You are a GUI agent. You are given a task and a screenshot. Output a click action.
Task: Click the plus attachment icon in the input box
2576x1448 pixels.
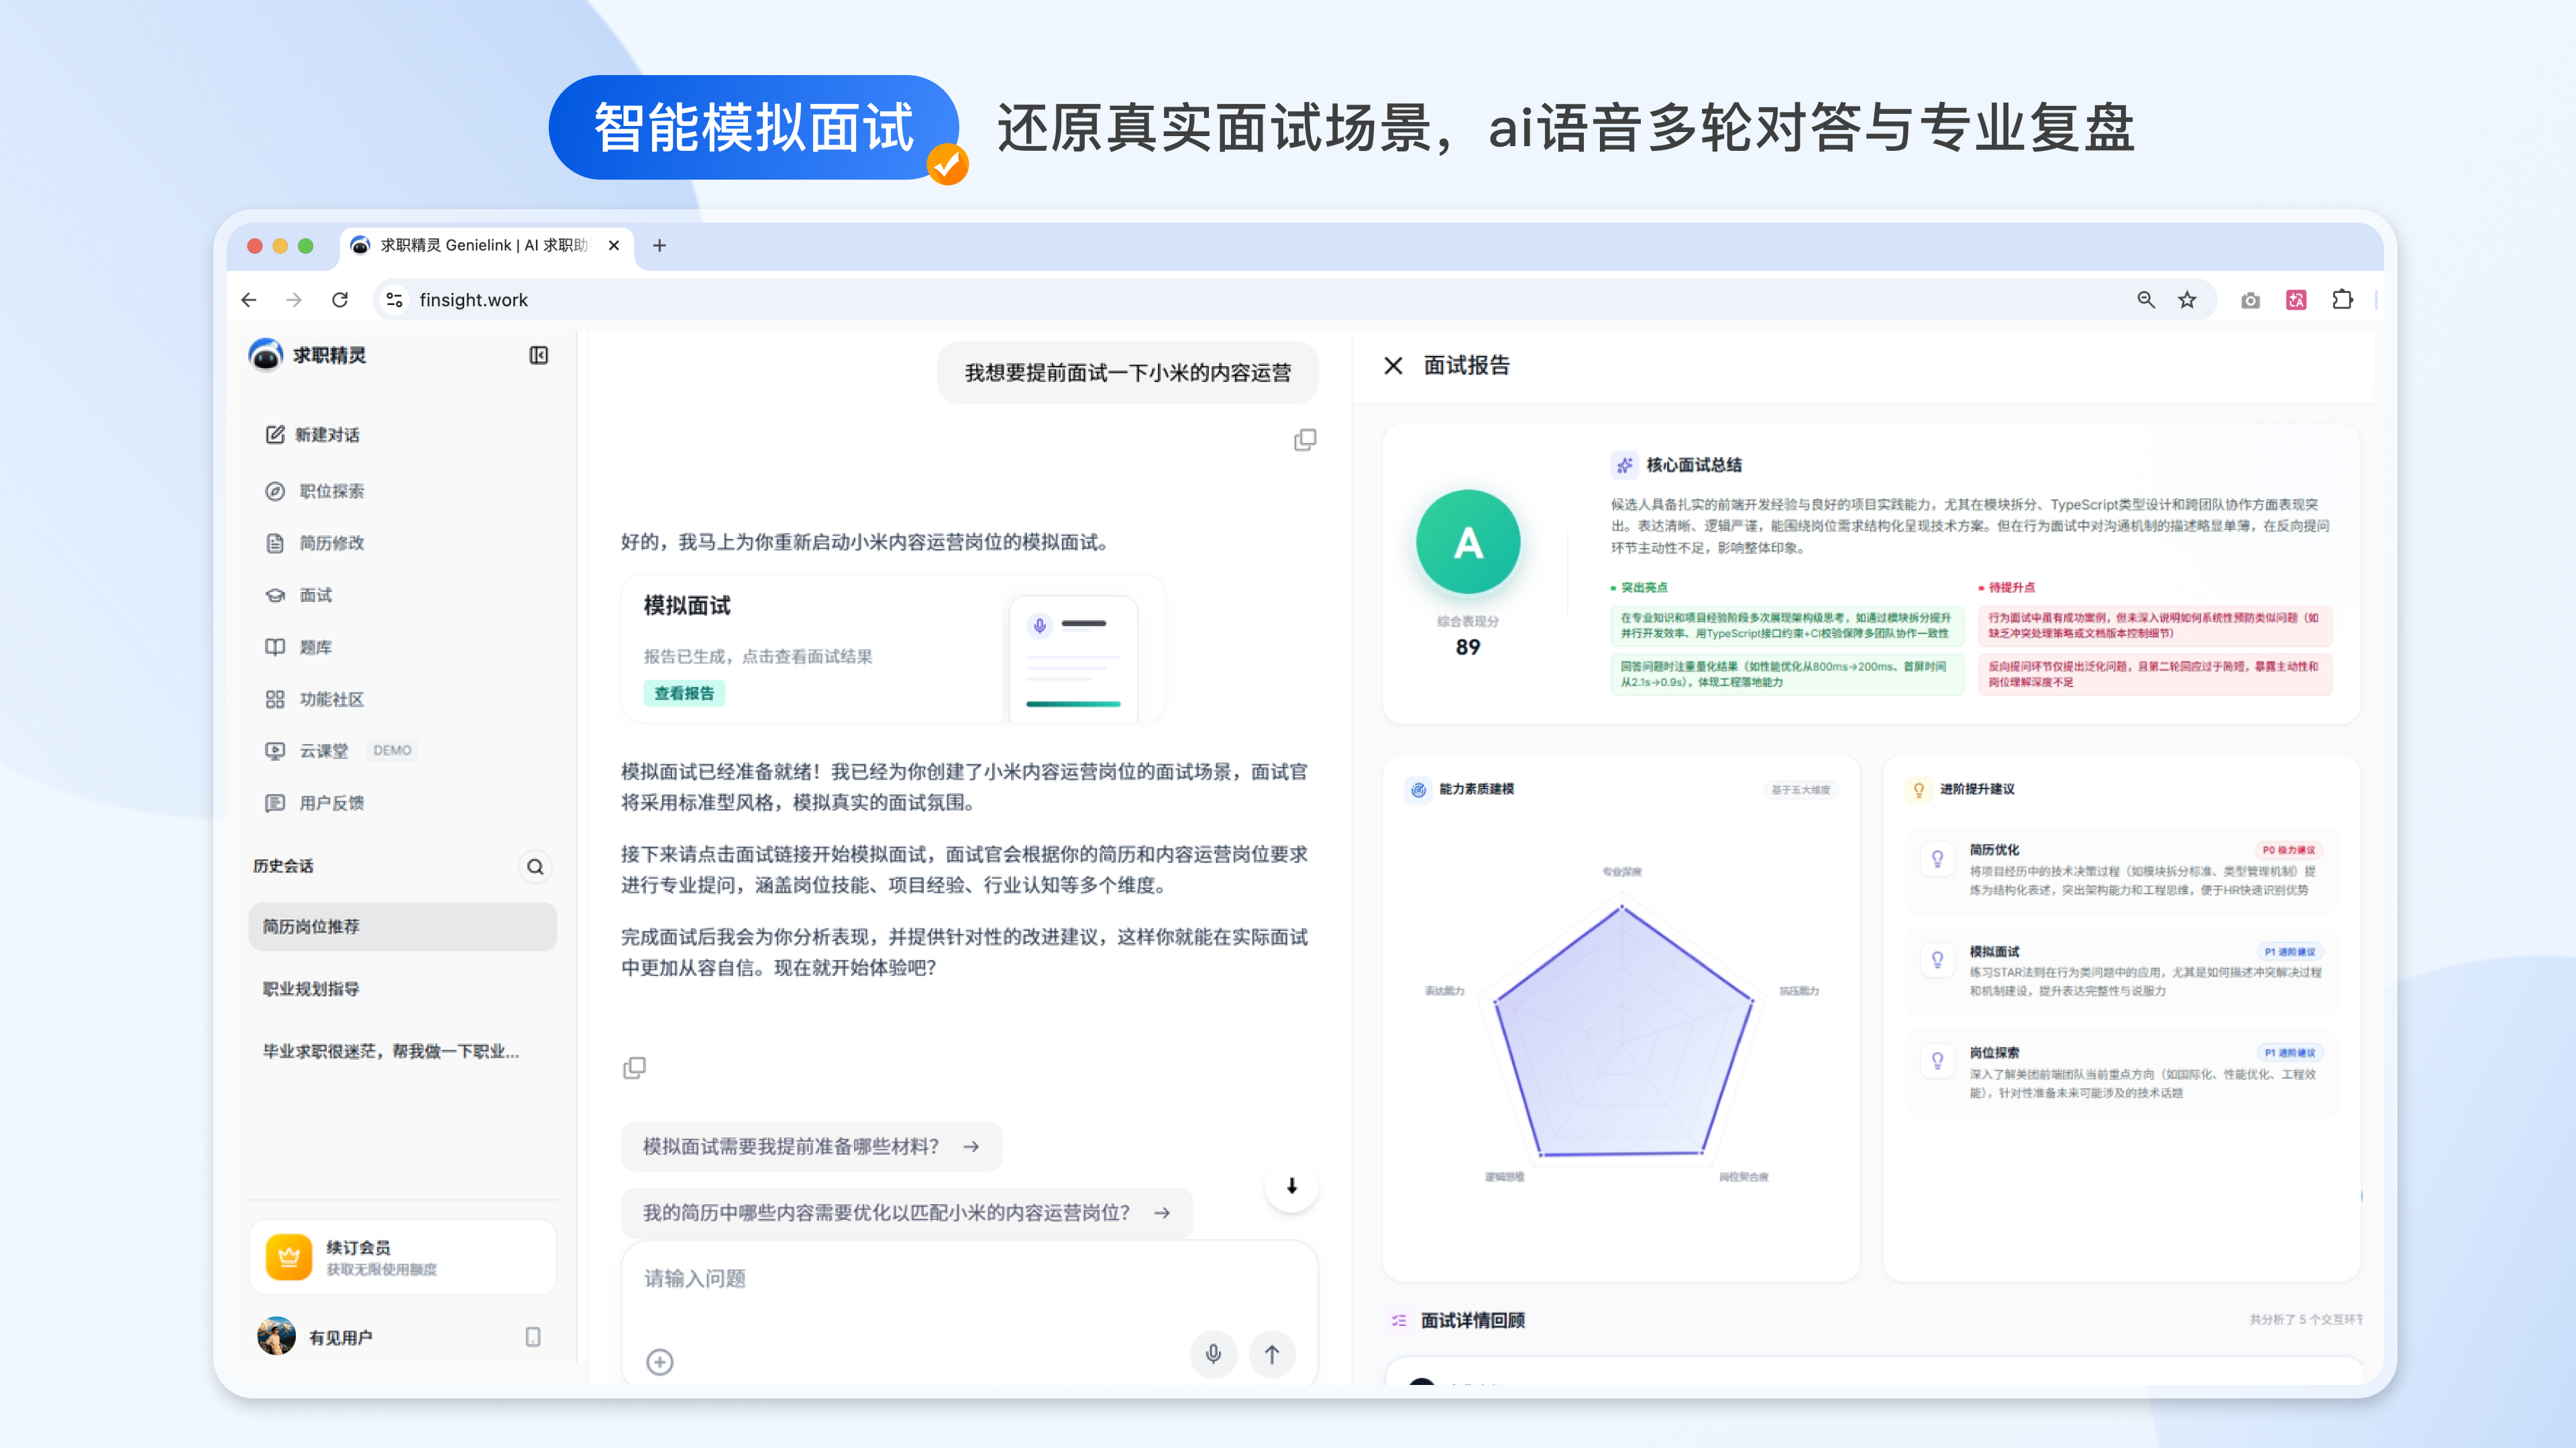coord(659,1361)
